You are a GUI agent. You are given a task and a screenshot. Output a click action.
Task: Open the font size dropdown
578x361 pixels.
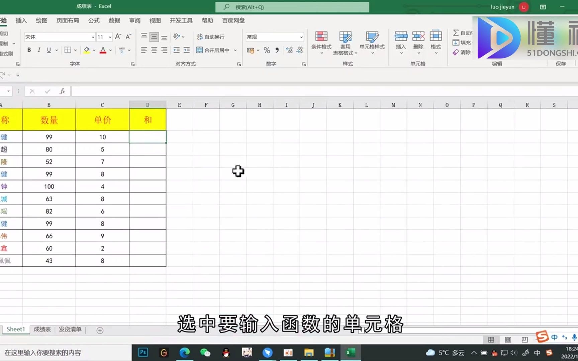110,37
